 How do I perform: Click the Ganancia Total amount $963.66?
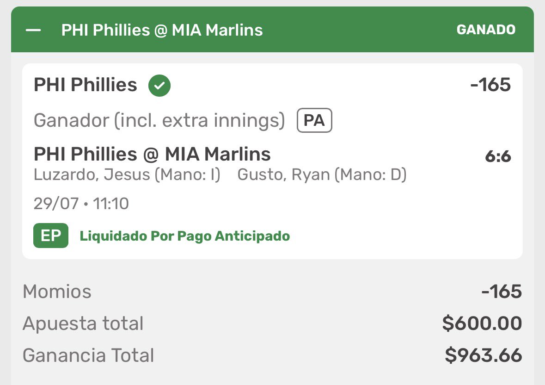pyautogui.click(x=483, y=355)
